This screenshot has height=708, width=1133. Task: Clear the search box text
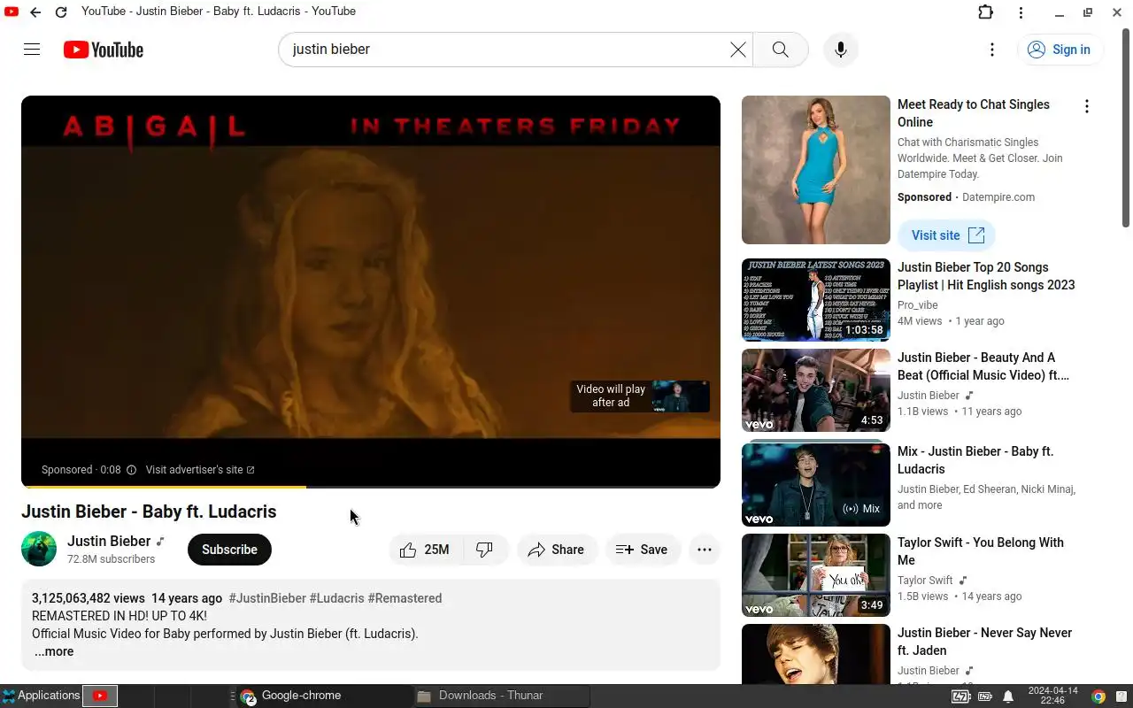point(737,50)
